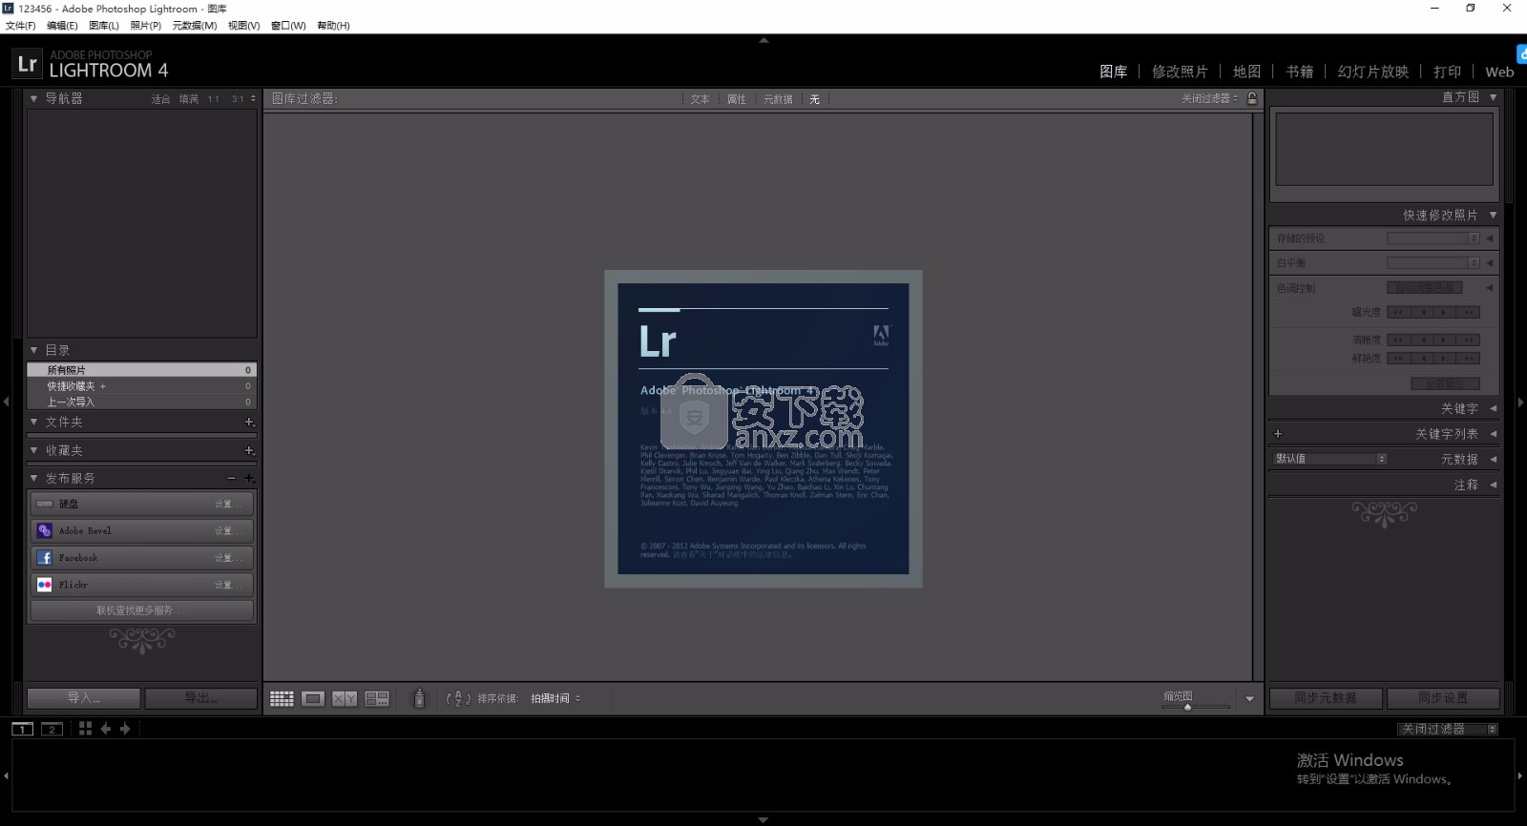Open XY compare view
The image size is (1527, 826).
345,699
